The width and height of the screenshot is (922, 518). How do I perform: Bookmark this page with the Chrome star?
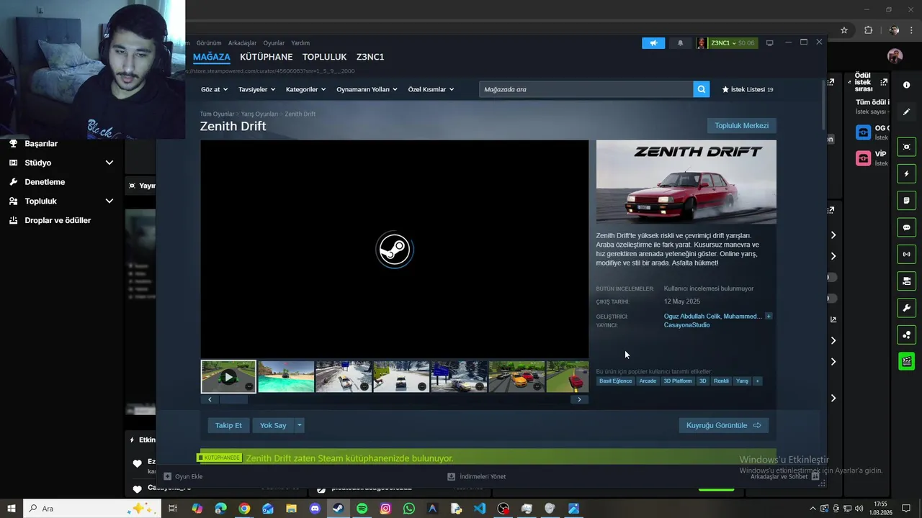pyautogui.click(x=844, y=30)
